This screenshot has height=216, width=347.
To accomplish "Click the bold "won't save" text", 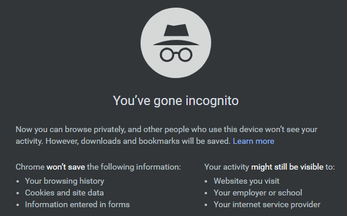I will tap(66, 167).
